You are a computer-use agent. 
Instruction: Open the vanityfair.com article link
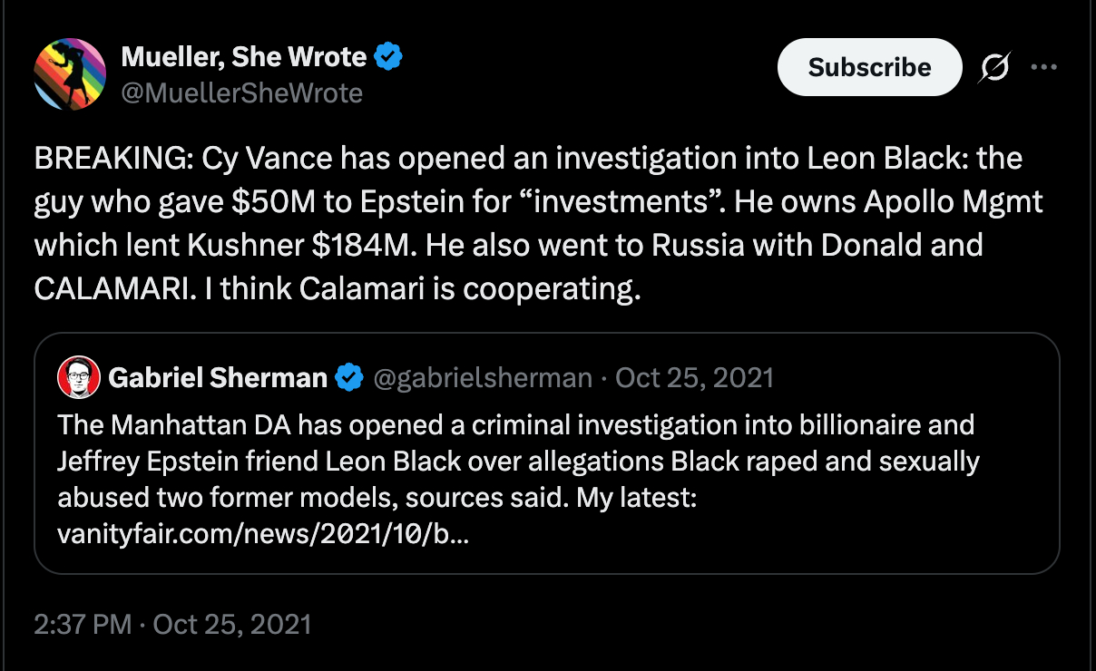click(x=262, y=534)
